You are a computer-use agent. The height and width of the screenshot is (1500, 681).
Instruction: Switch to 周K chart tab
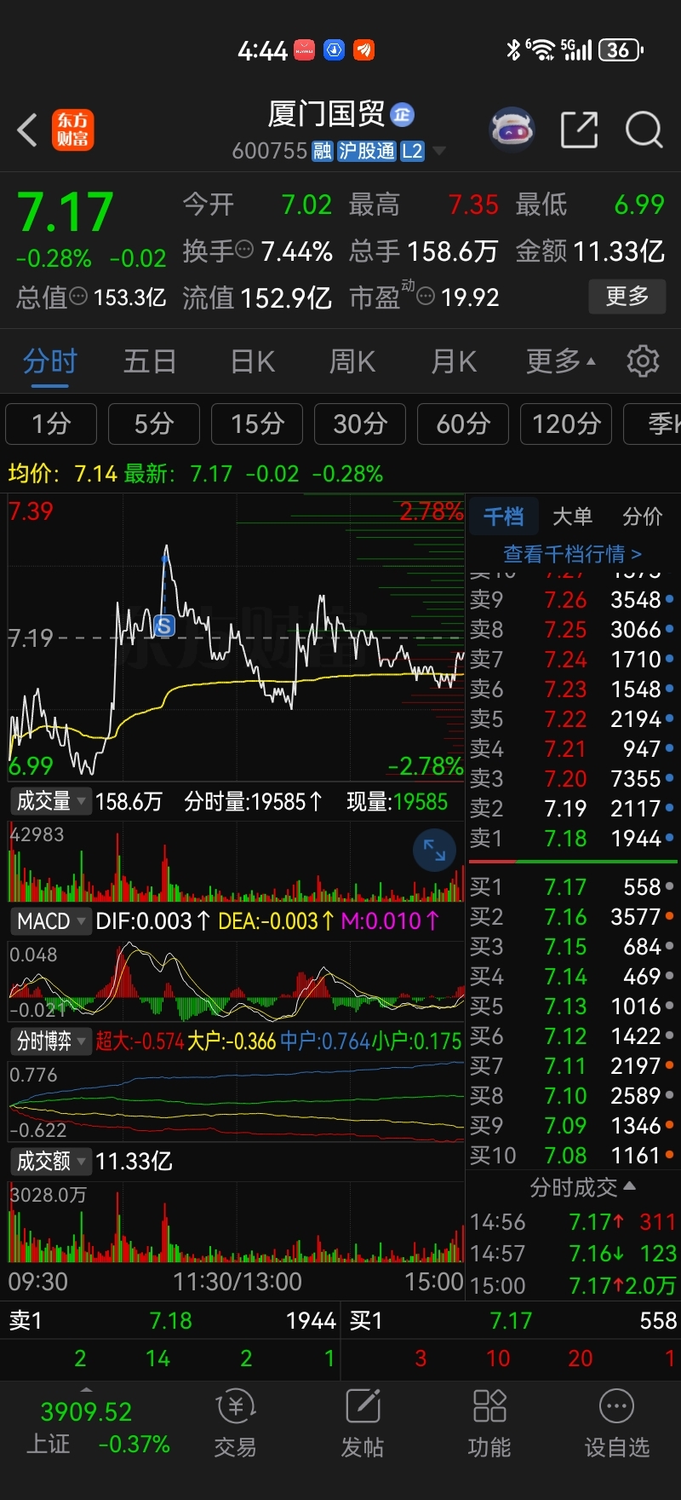coord(352,361)
